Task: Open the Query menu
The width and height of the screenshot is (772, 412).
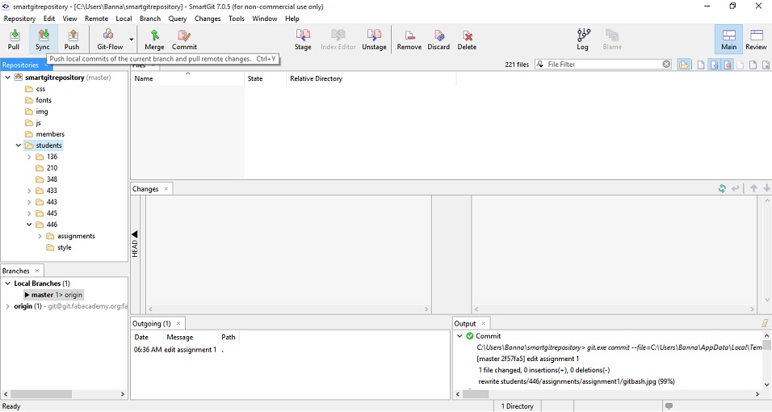Action: pyautogui.click(x=177, y=19)
